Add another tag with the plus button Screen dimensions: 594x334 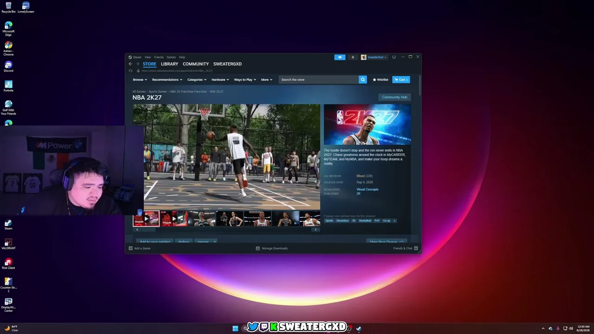point(394,221)
